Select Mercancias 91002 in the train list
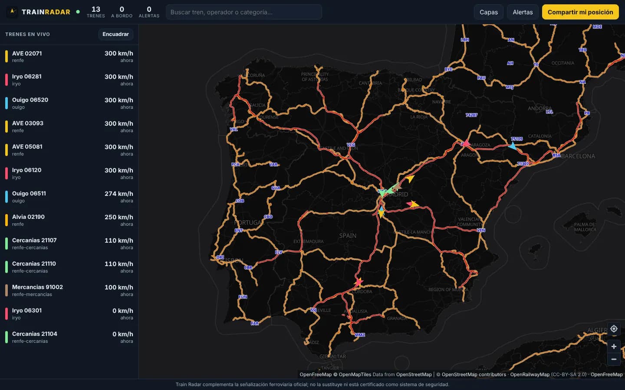625x390 pixels. (x=69, y=291)
